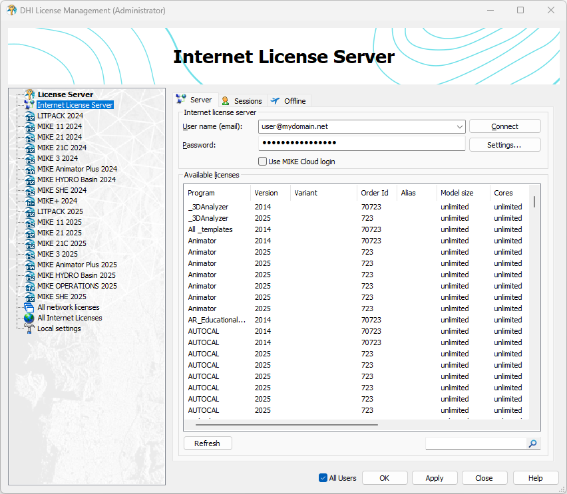This screenshot has height=494, width=567.
Task: Click the MIKE SHE 2024 icon
Action: tap(30, 190)
